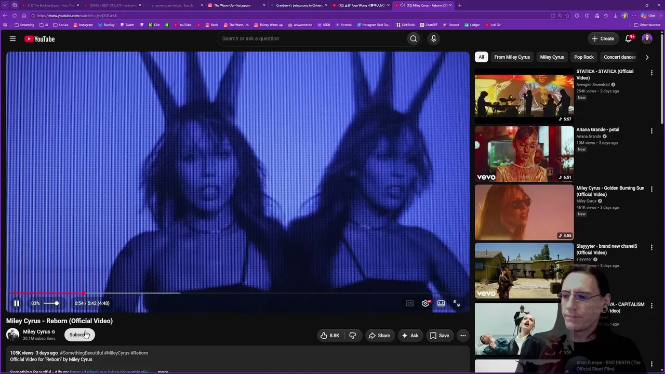Image resolution: width=665 pixels, height=374 pixels.
Task: Enter fullscreen mode on the video
Action: 457,303
